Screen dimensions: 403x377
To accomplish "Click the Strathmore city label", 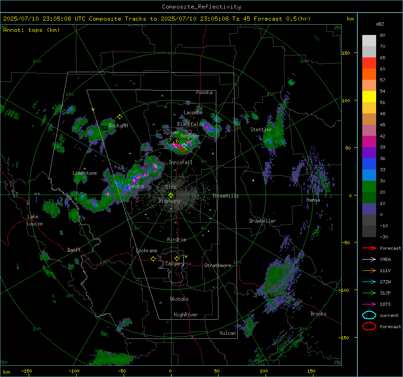I will 218,265.
